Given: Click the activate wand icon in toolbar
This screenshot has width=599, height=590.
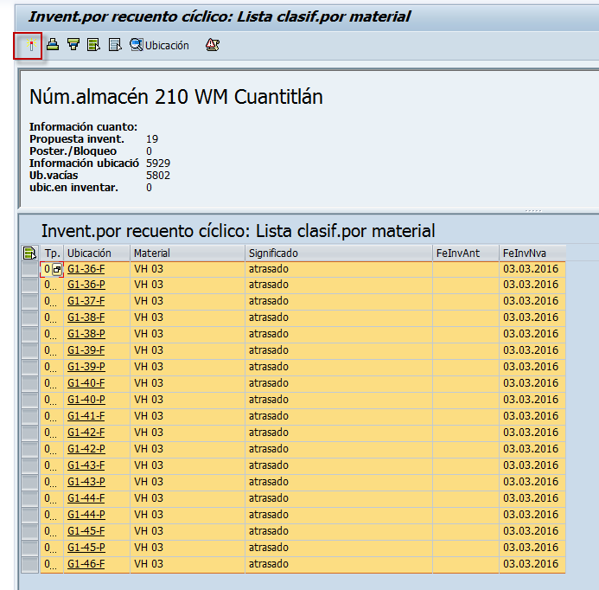Looking at the screenshot, I should 29,45.
